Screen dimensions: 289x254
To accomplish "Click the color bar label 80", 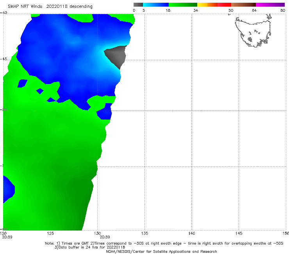I will (x=283, y=11).
